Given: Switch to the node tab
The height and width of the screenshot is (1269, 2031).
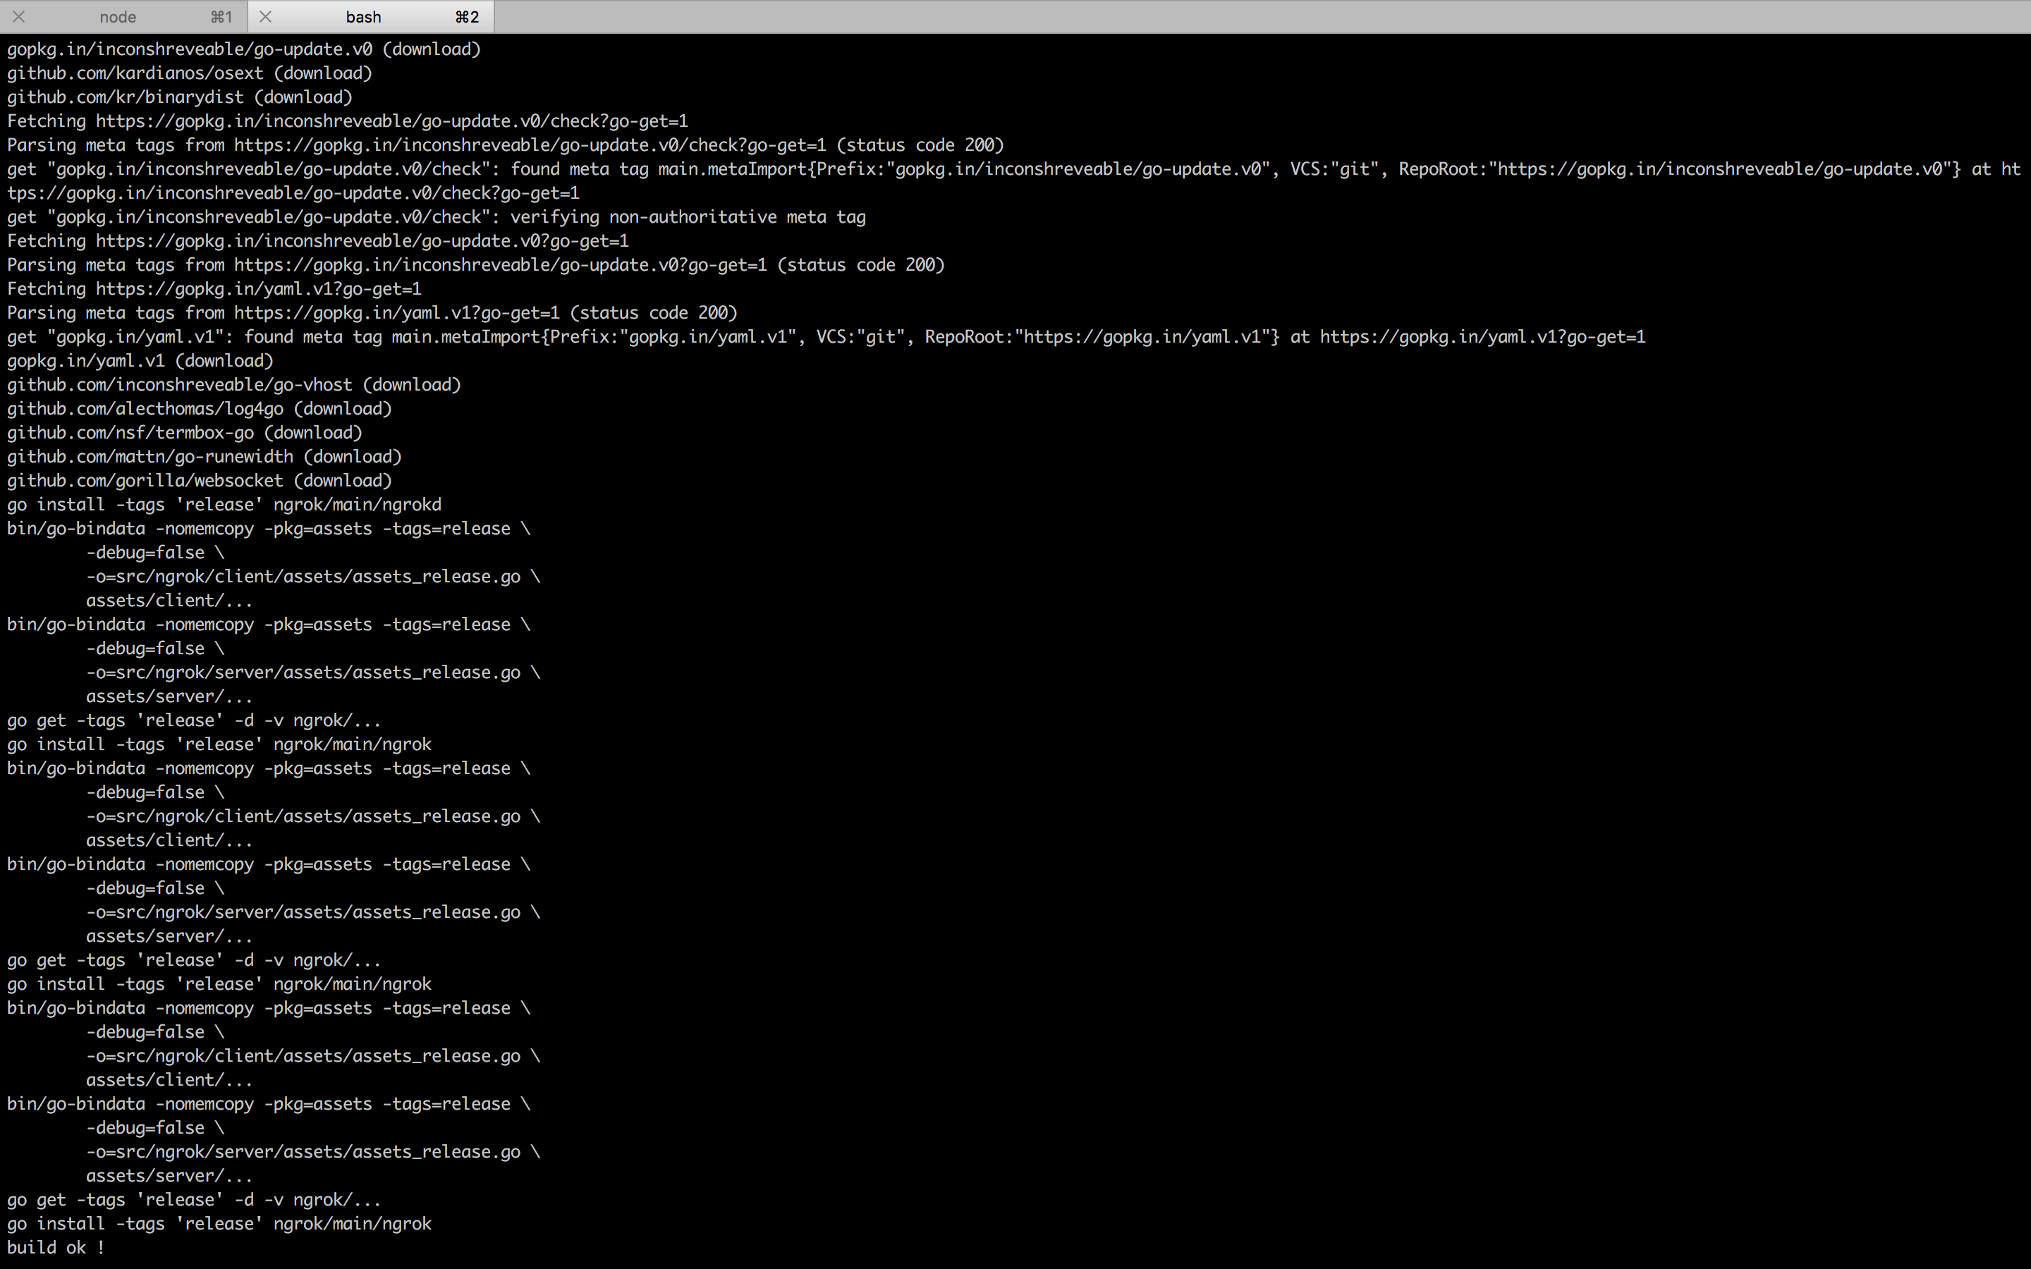Looking at the screenshot, I should click(118, 17).
